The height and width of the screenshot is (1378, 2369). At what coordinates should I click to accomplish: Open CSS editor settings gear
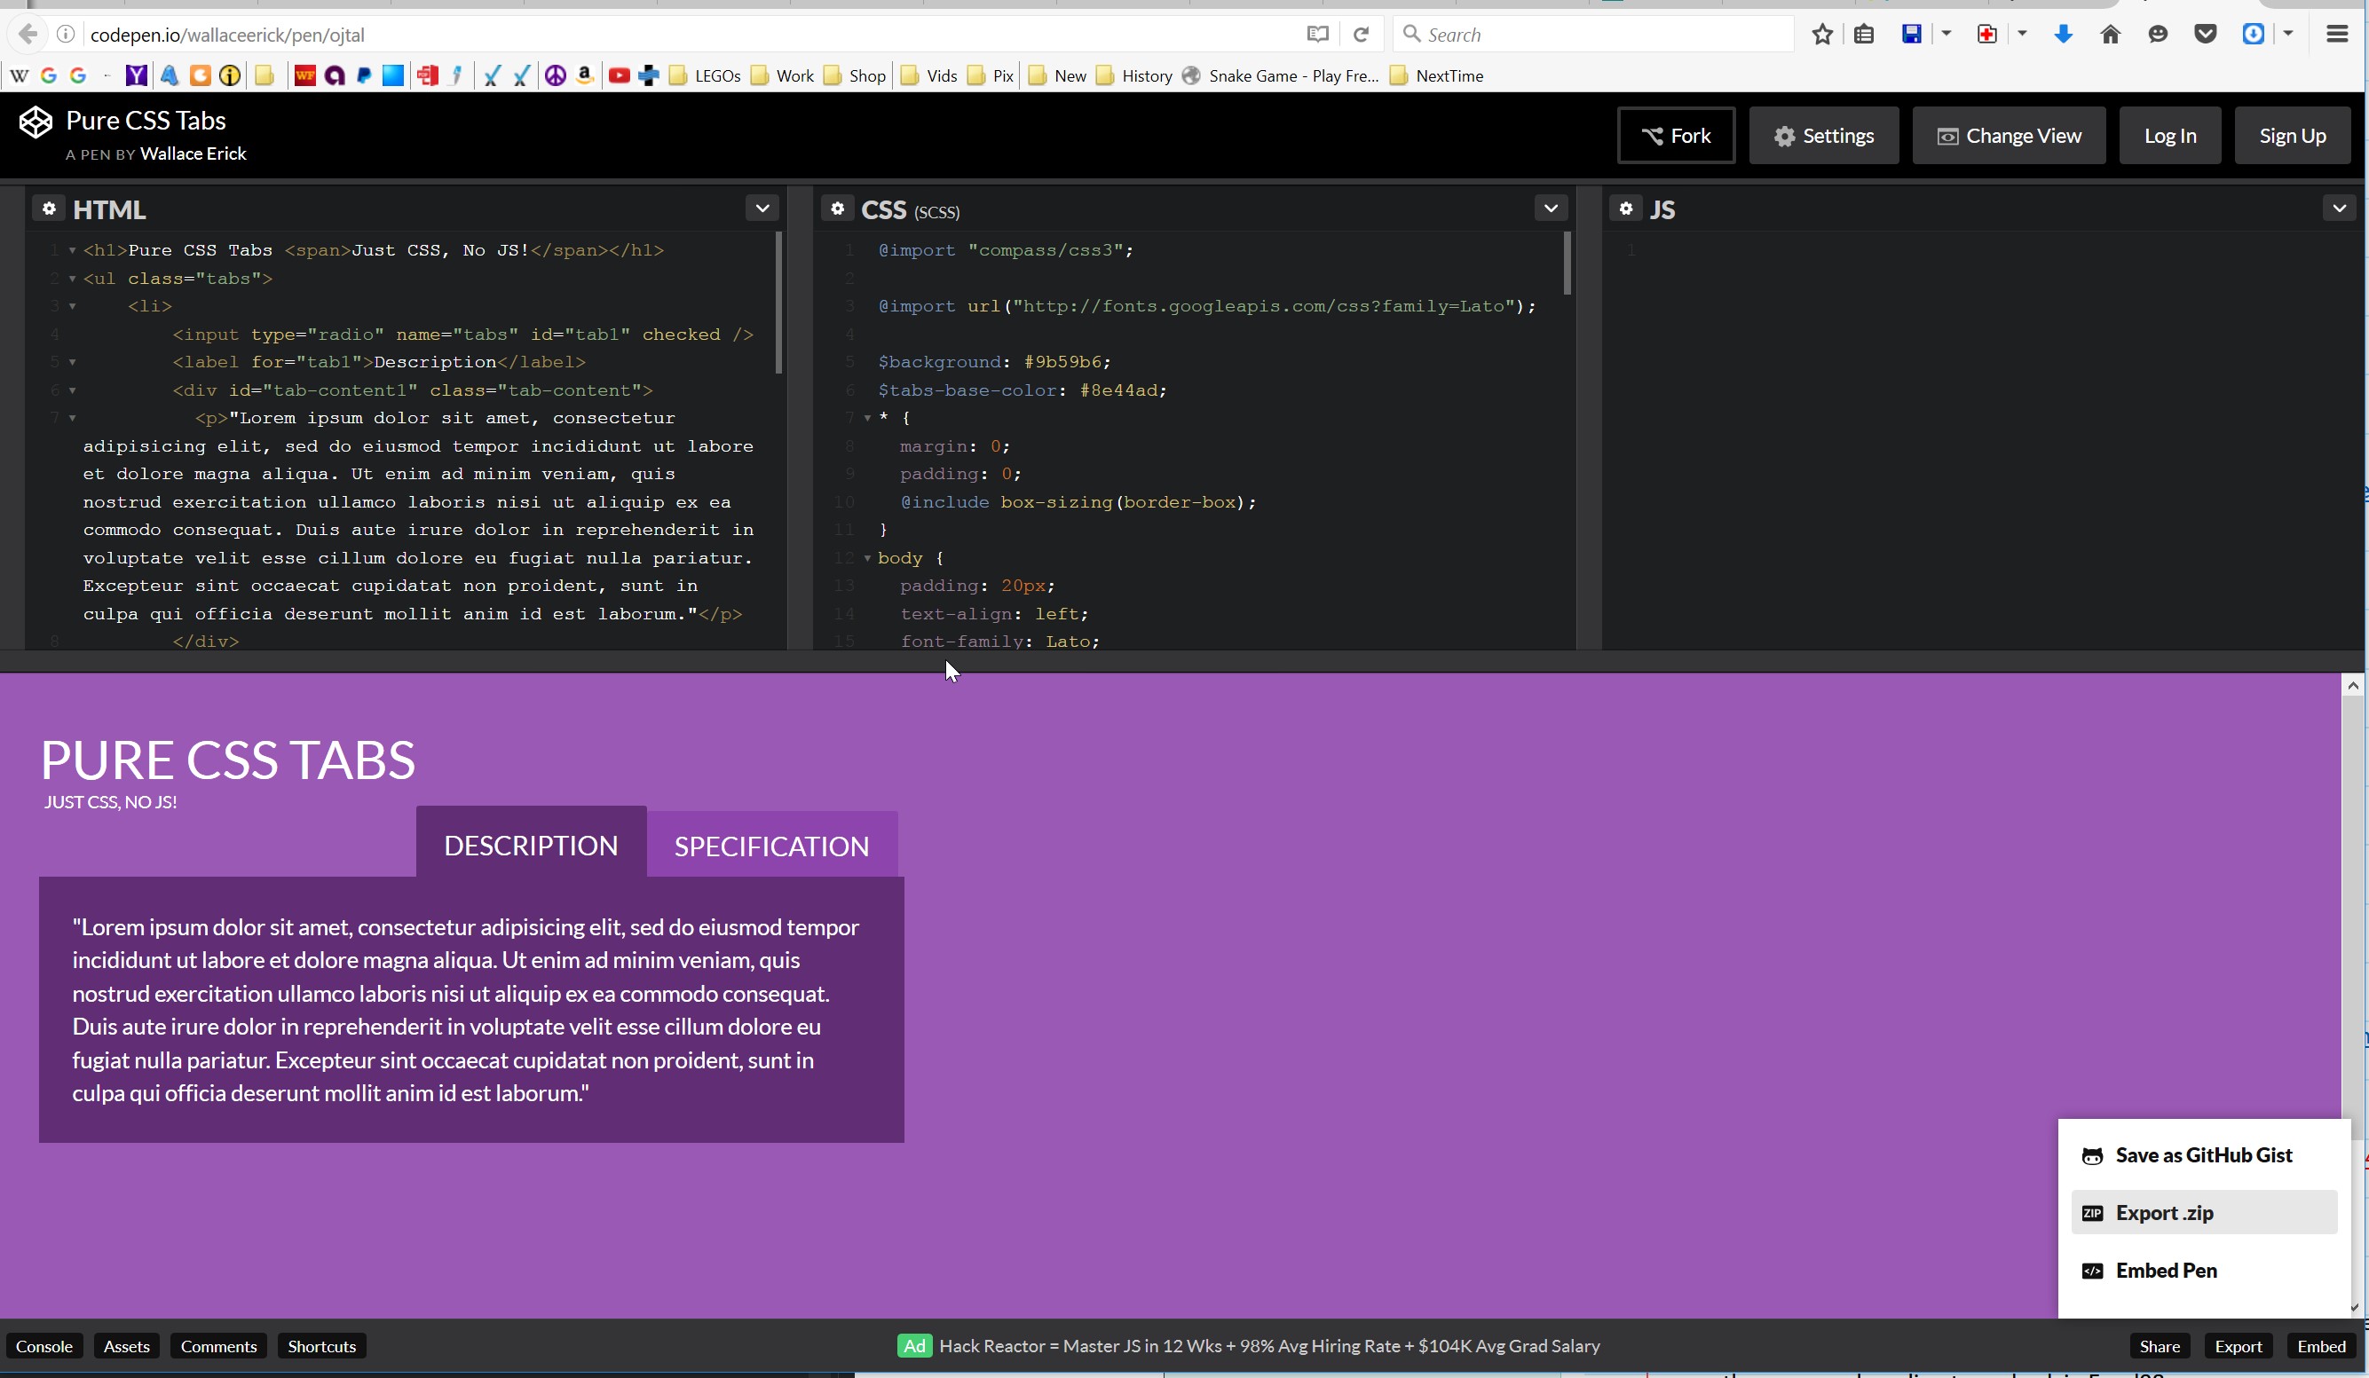click(837, 209)
